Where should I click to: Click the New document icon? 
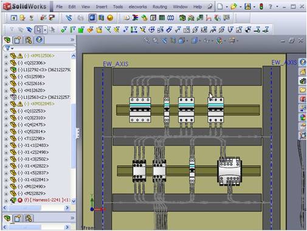[220, 7]
